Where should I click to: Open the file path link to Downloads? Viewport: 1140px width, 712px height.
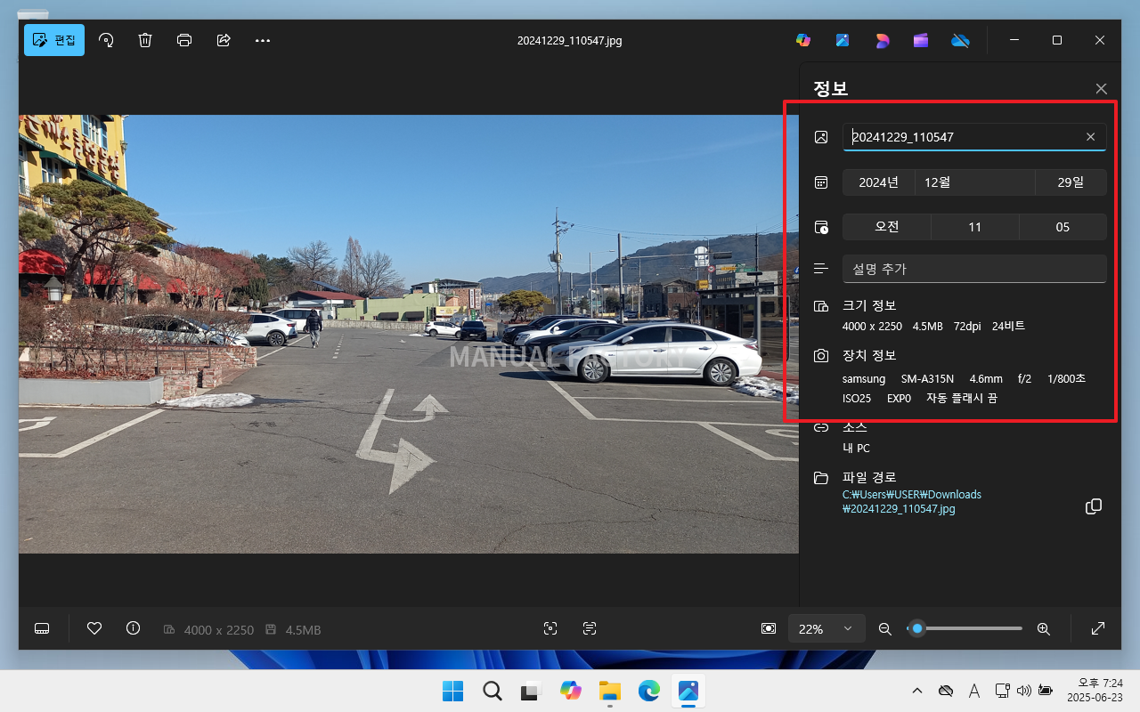pyautogui.click(x=912, y=502)
